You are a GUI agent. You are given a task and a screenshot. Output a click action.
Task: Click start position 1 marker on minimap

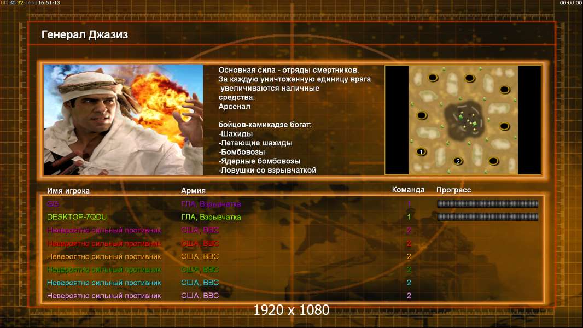(421, 151)
